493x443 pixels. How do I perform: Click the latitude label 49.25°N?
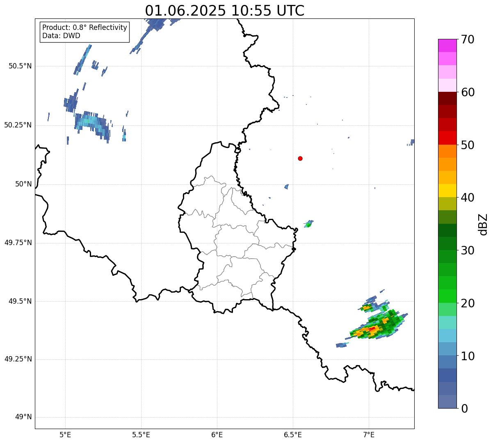tap(18, 359)
